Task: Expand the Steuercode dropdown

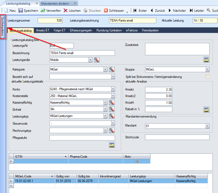Action: click(x=113, y=123)
